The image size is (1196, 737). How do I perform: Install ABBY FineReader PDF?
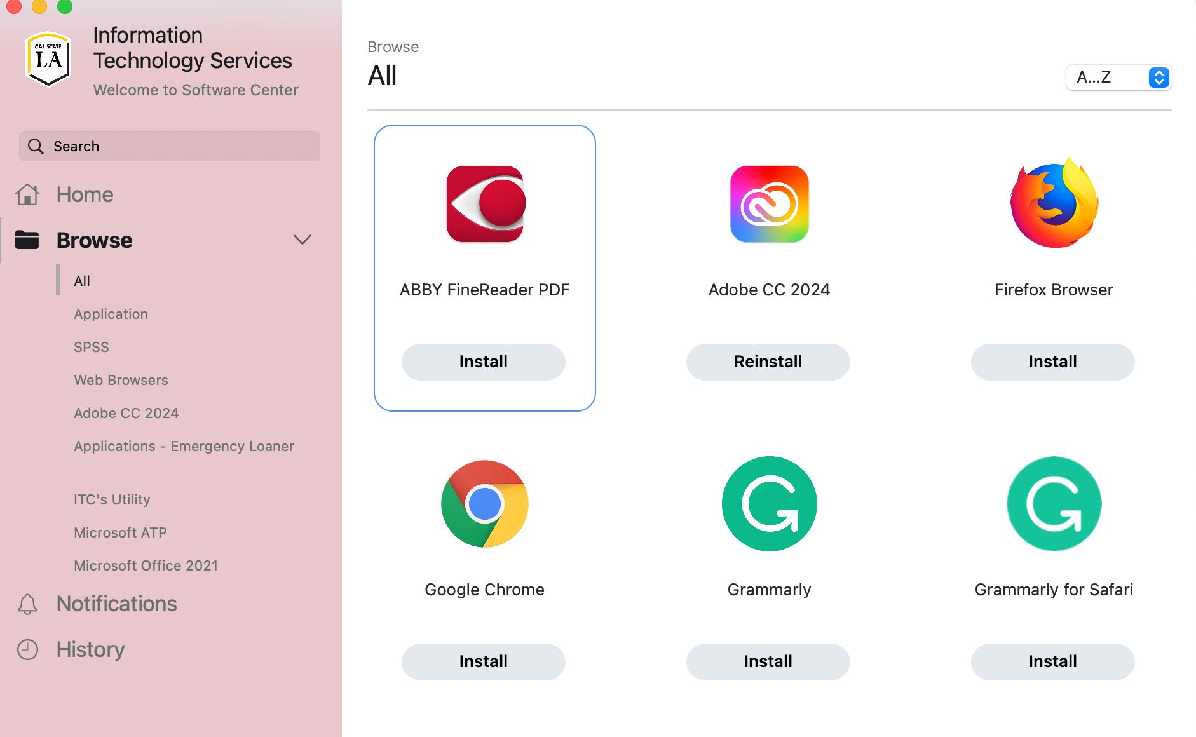click(483, 362)
